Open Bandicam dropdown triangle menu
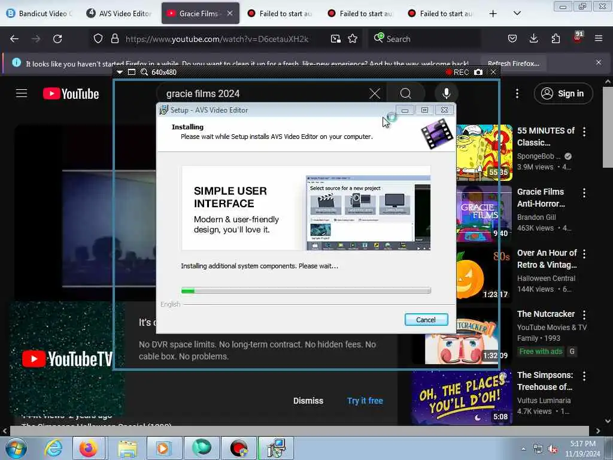Screen dimensions: 613x460 coord(120,72)
